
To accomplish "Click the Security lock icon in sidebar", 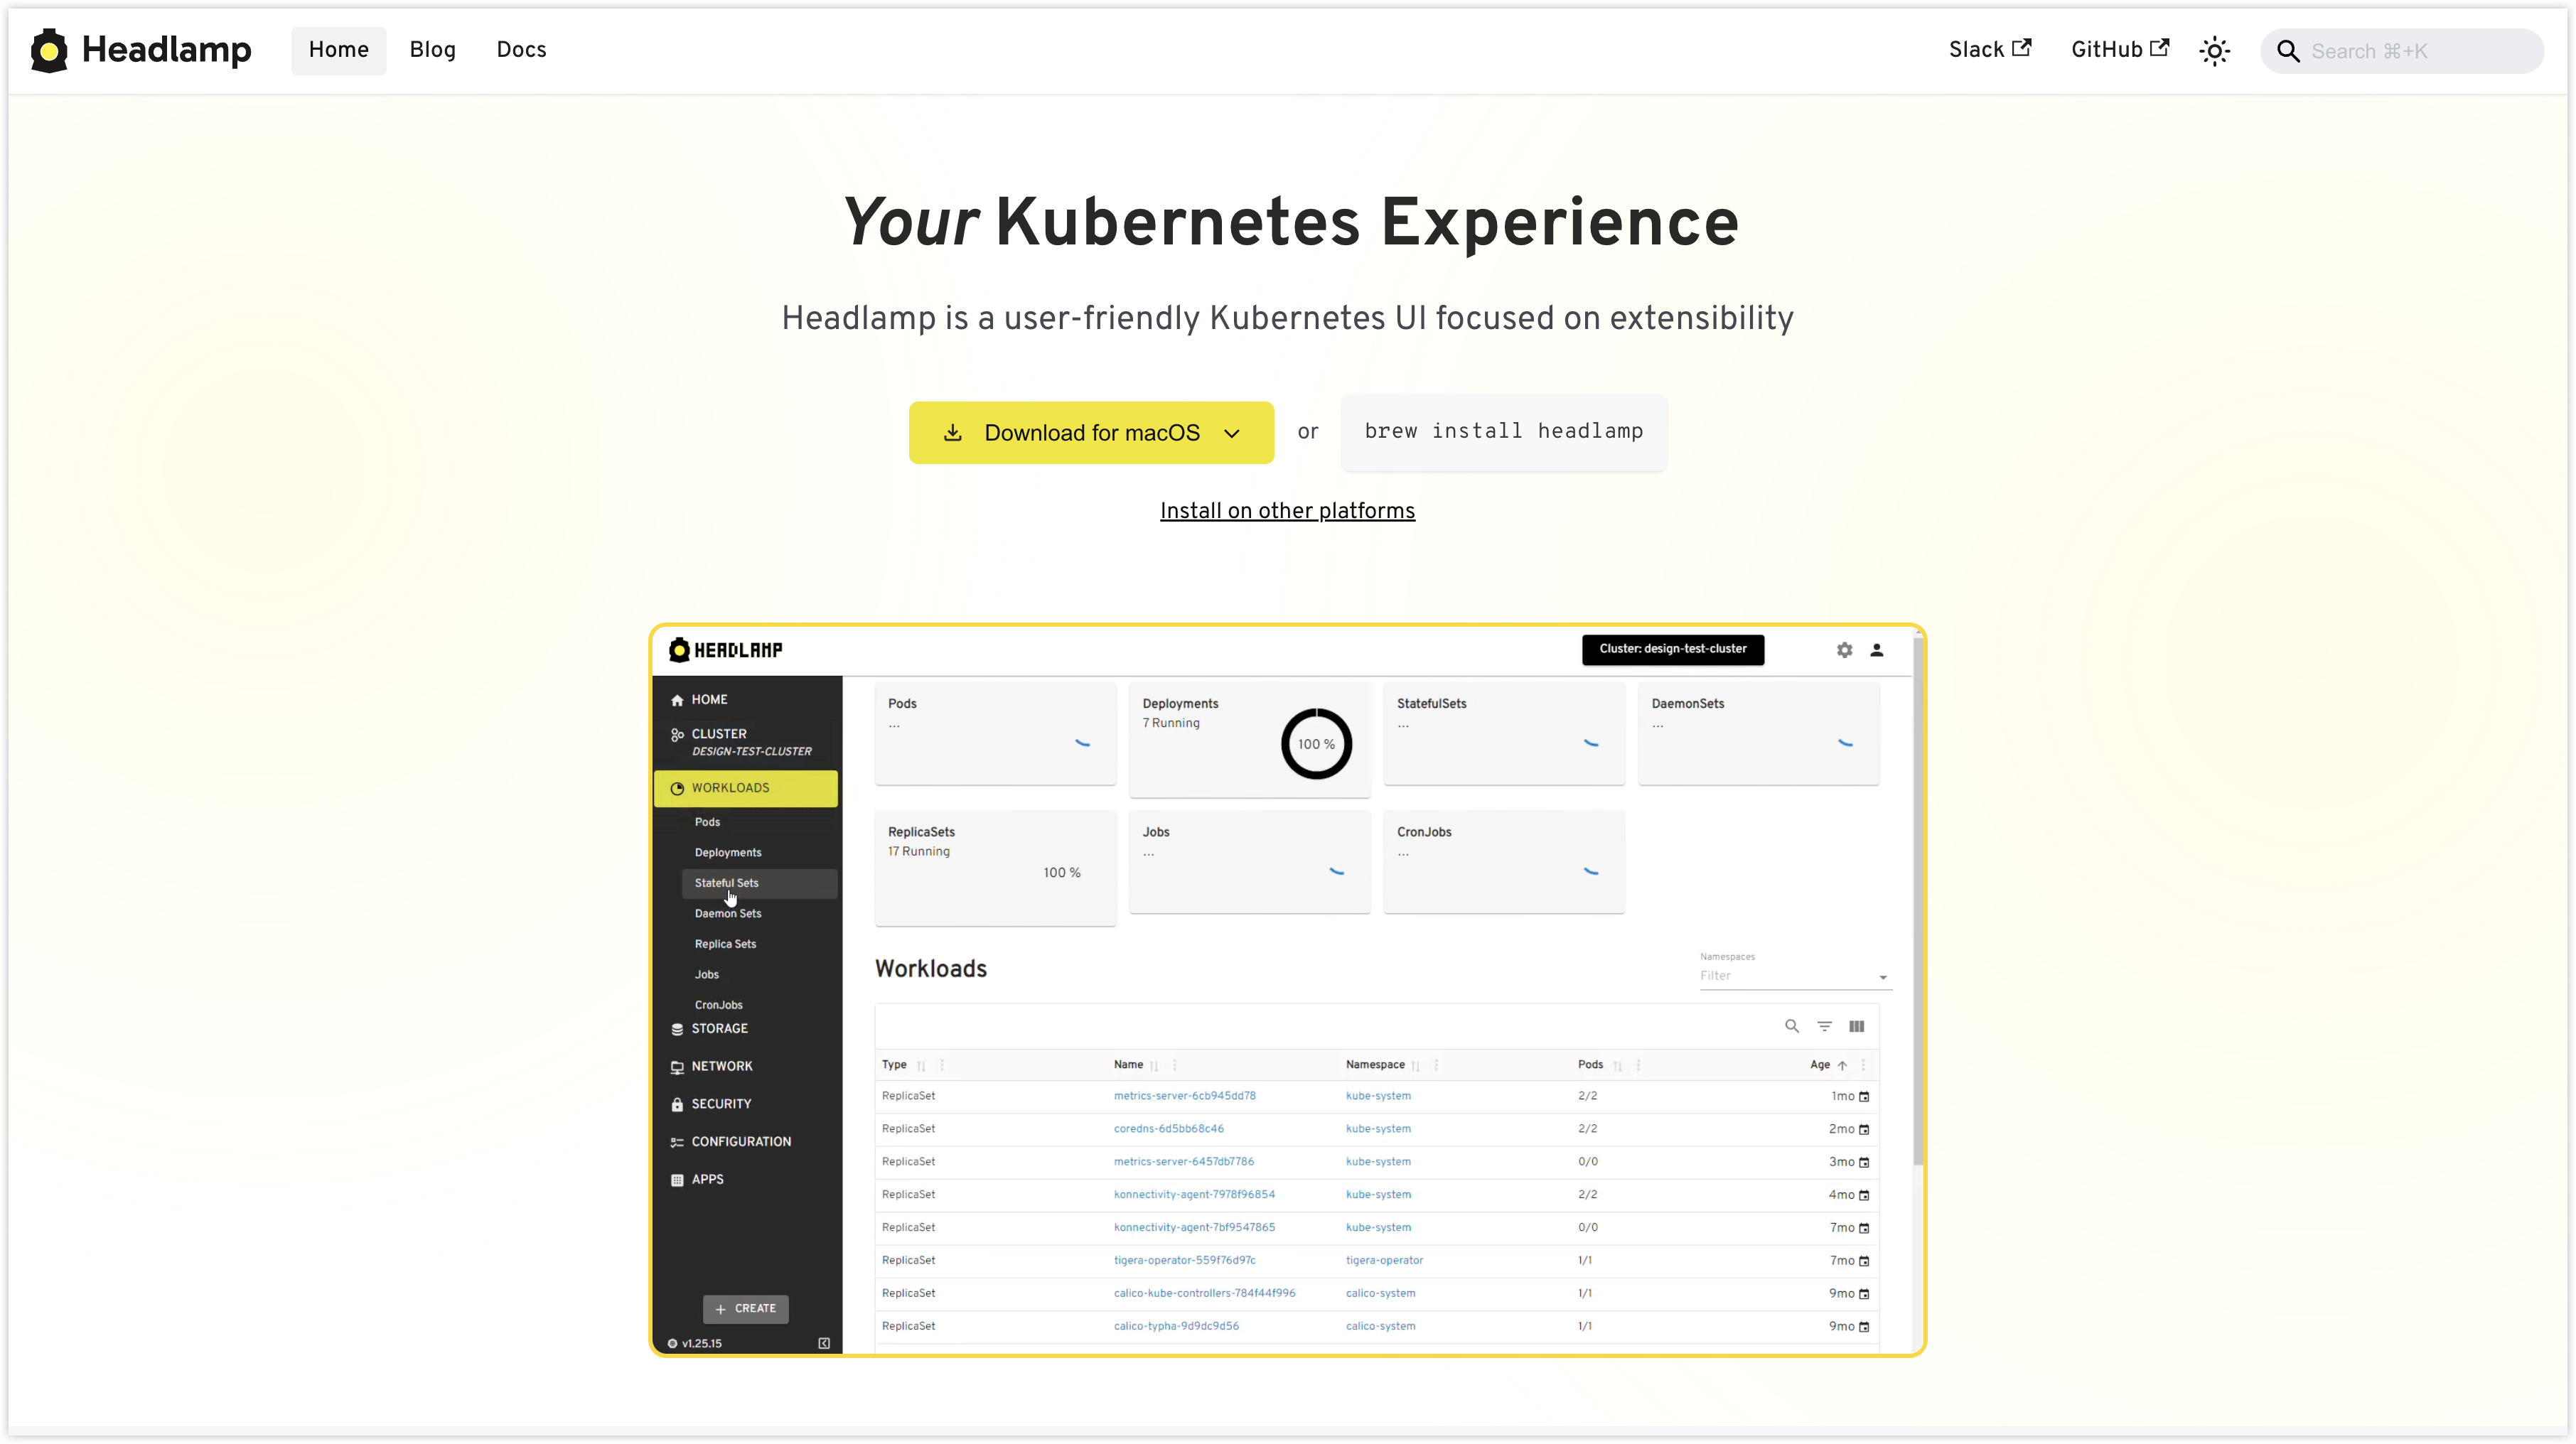I will tap(677, 1104).
